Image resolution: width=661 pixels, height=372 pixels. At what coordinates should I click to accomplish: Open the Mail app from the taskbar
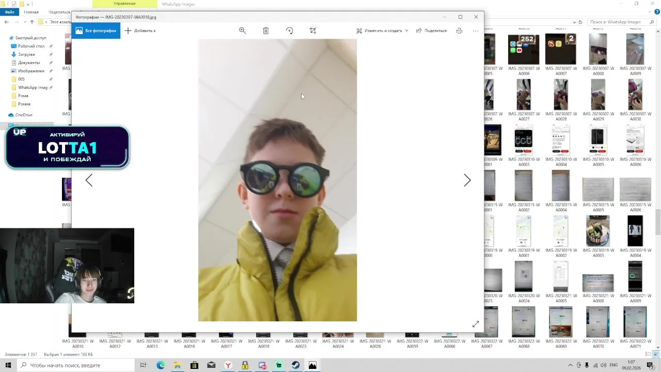point(211,365)
